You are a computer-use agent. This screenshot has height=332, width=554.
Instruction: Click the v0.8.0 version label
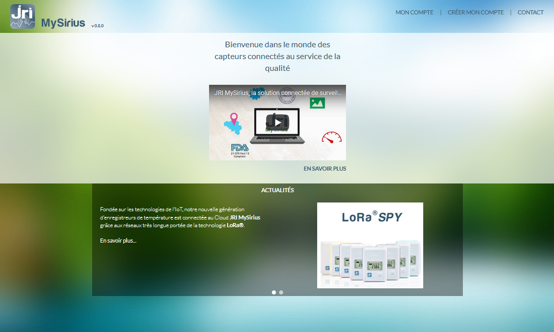tap(97, 26)
